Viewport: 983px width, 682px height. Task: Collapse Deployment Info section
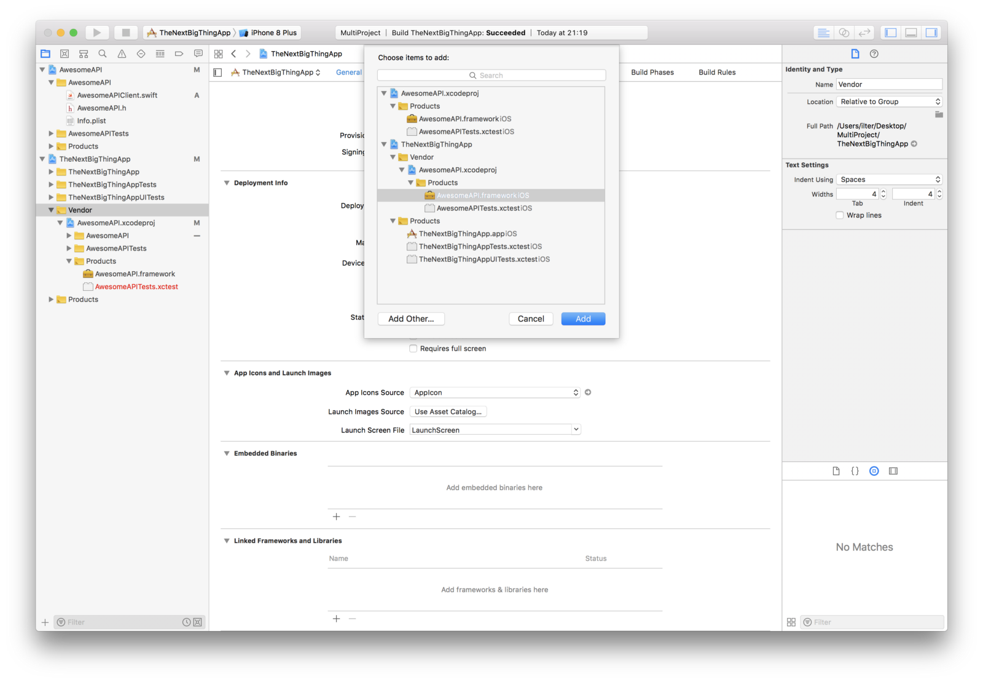click(227, 183)
